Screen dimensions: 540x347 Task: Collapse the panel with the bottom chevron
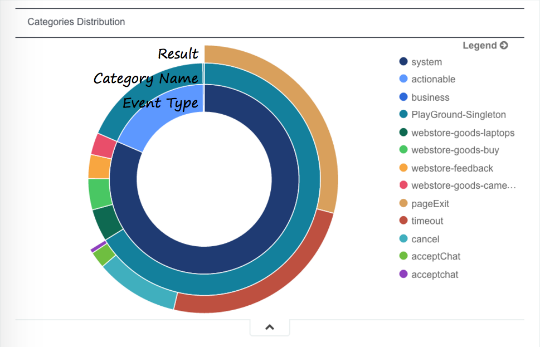pos(270,328)
